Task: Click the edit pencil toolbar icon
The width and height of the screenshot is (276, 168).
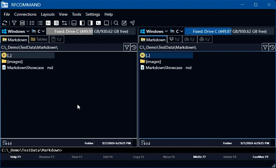Action: coord(124,23)
